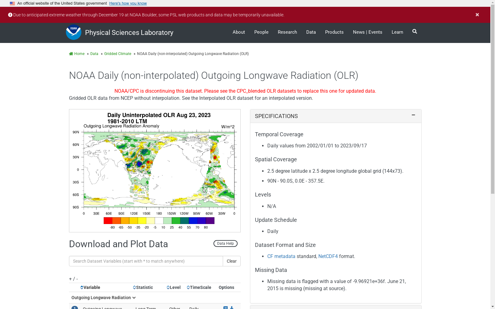Open the NetCDF4 format link
The height and width of the screenshot is (309, 495).
coord(328,256)
